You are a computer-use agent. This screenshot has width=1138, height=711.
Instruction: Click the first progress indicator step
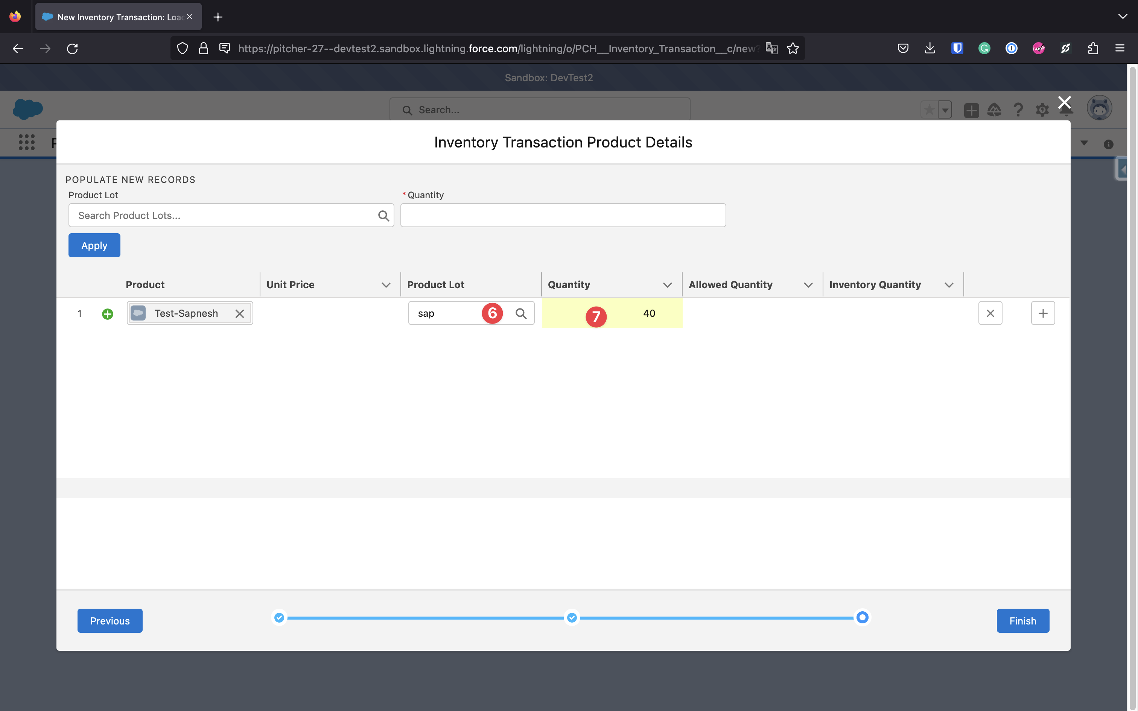point(279,617)
